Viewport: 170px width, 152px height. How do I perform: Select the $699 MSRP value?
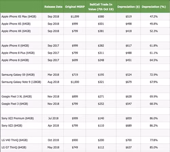pyautogui.click(x=75, y=60)
